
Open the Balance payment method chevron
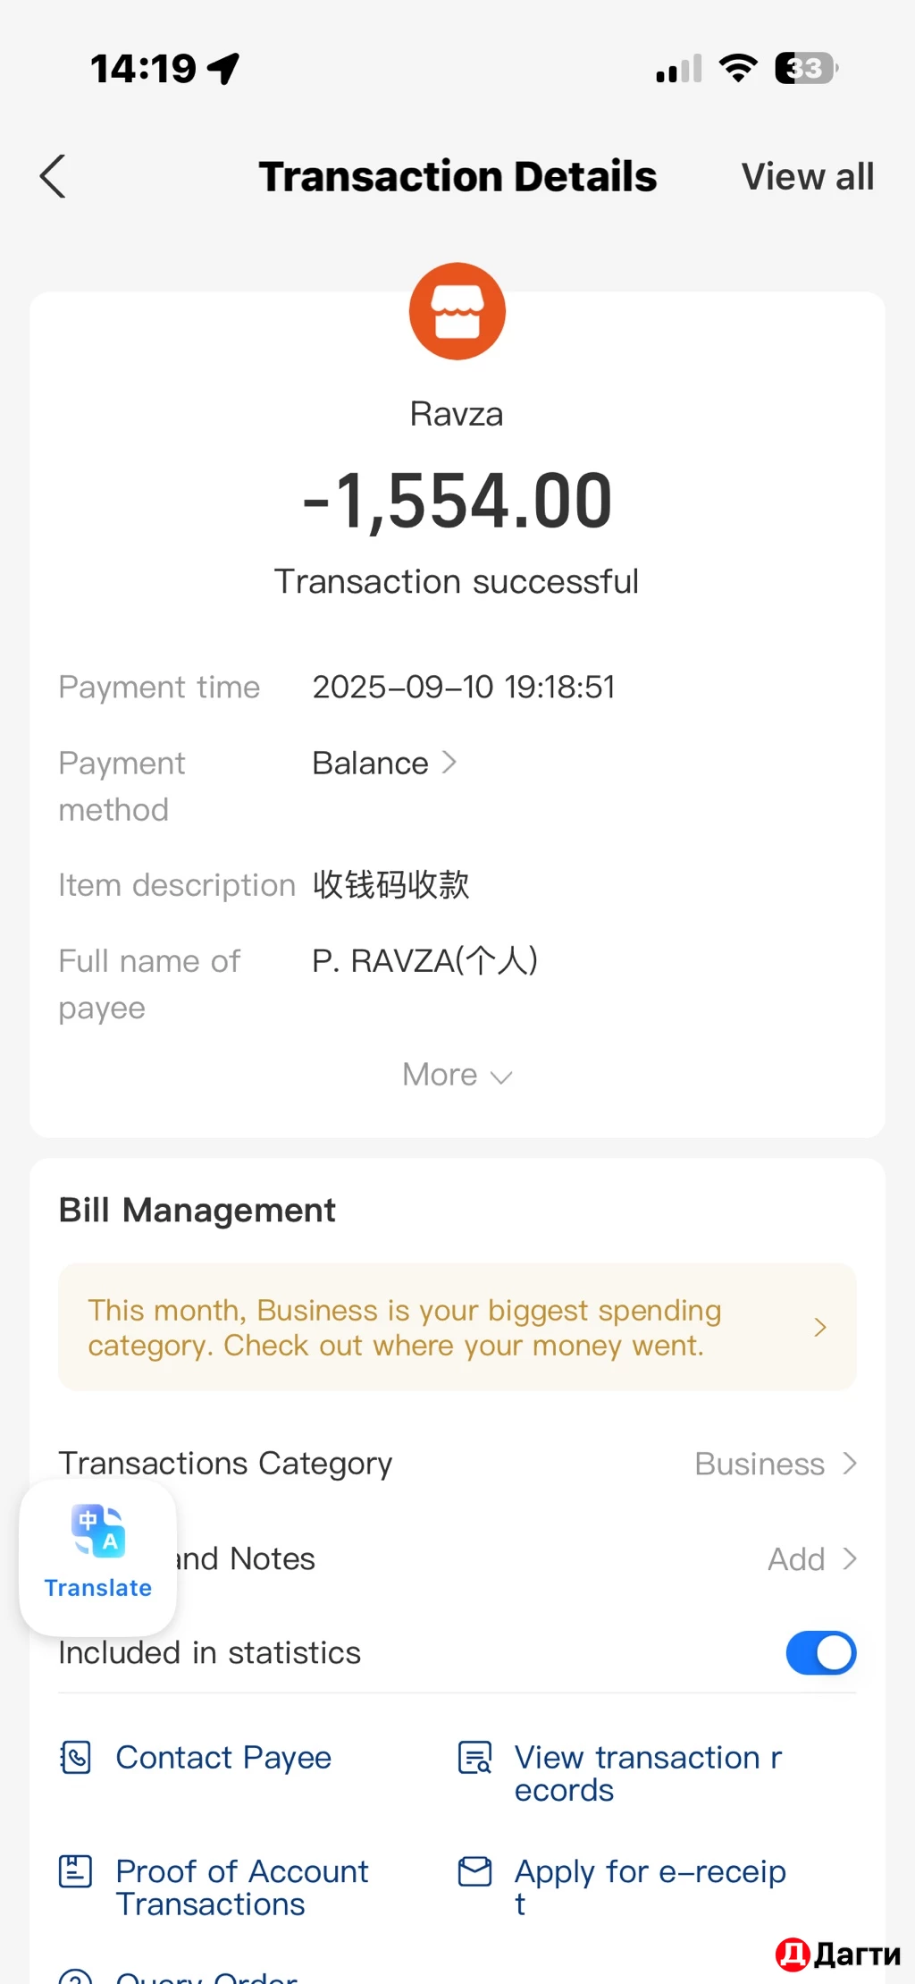tap(449, 763)
